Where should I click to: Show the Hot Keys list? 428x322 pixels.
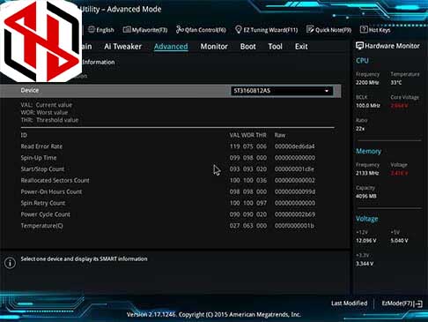pyautogui.click(x=375, y=30)
